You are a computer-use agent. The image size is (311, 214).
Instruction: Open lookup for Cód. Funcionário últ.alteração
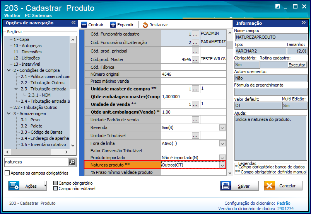195,42
